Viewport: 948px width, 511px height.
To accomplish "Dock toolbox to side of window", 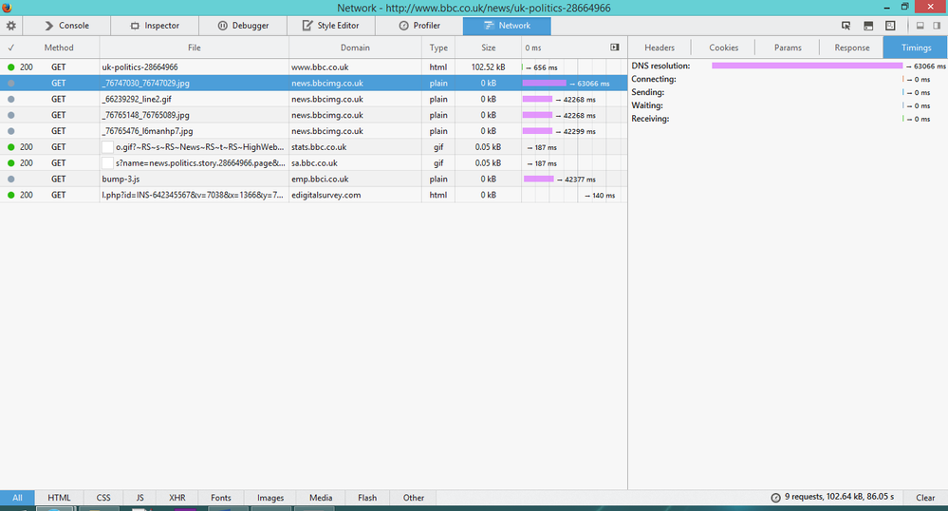I will (937, 26).
